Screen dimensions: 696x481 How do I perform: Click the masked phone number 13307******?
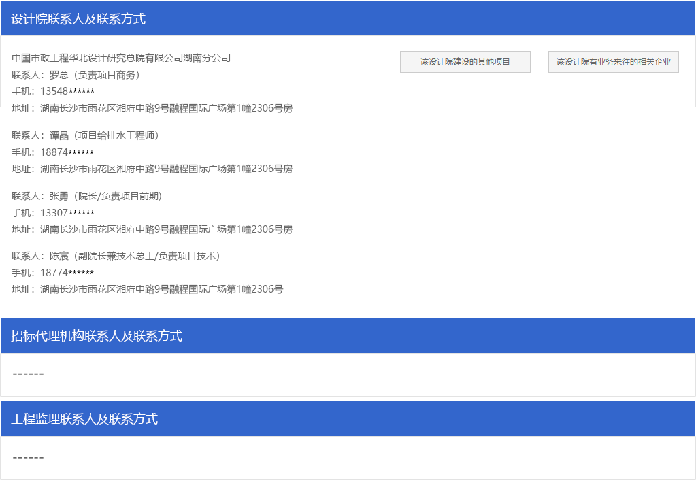pos(67,213)
